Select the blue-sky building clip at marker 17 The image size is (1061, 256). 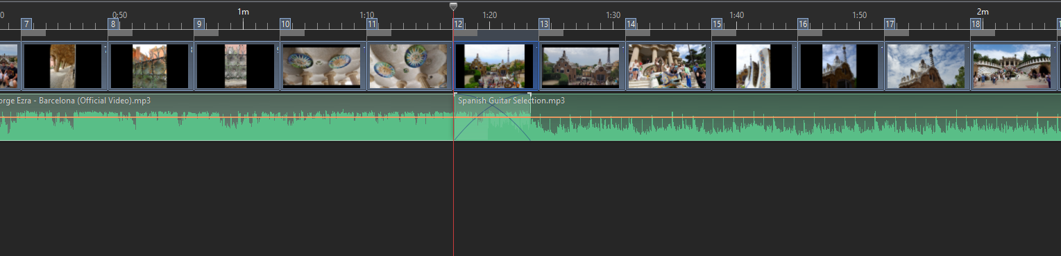[927, 67]
